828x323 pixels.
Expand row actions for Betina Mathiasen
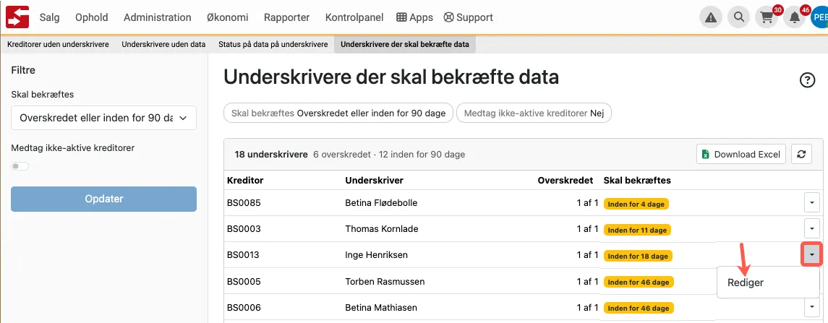point(811,306)
